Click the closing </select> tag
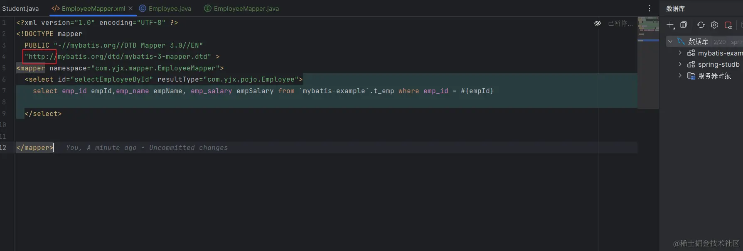Image resolution: width=743 pixels, height=251 pixels. (43, 113)
